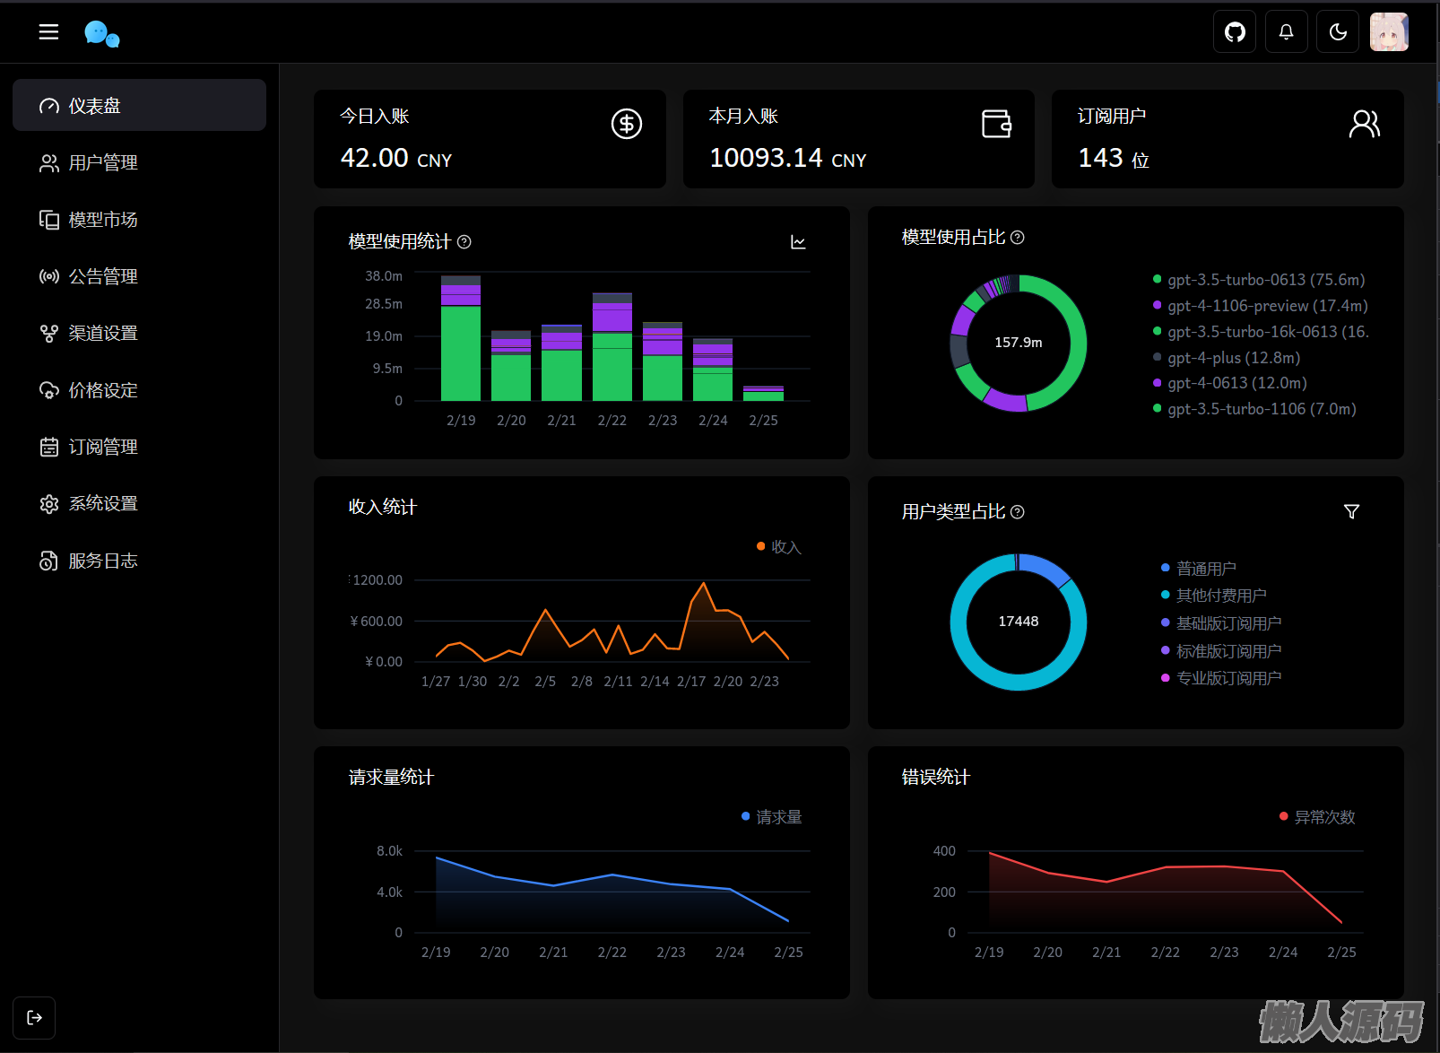The image size is (1440, 1053).
Task: Click the logout icon in sidebar
Action: 34,1017
